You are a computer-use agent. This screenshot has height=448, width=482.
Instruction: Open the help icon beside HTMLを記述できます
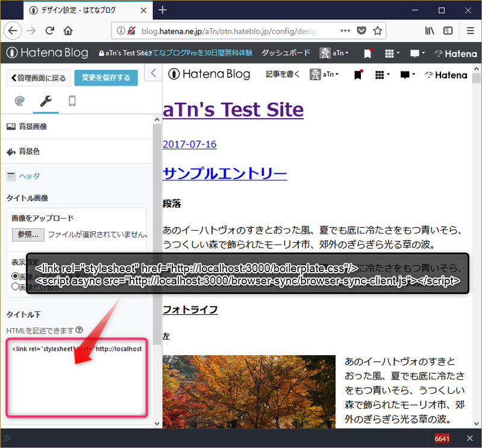80,330
